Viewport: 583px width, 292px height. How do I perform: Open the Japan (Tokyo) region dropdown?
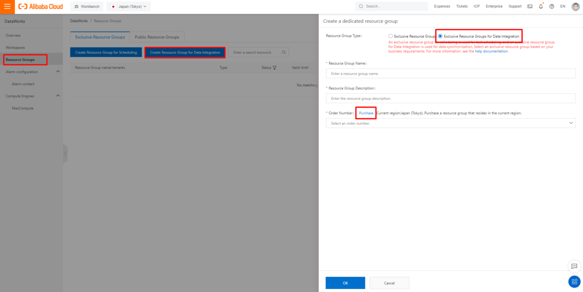(128, 6)
